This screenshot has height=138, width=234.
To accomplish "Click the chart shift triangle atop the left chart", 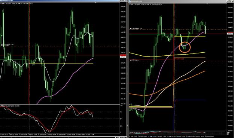I will click(95, 3).
